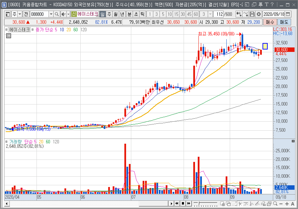Edit the 112 bar count field
This screenshot has height=209, width=298.
click(218, 14)
